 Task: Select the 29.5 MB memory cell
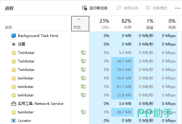[122, 70]
